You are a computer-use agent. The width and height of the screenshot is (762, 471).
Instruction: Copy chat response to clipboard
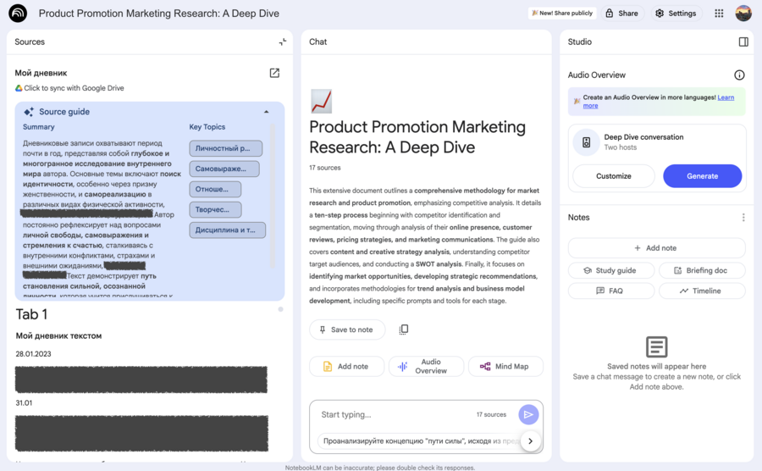coord(404,330)
